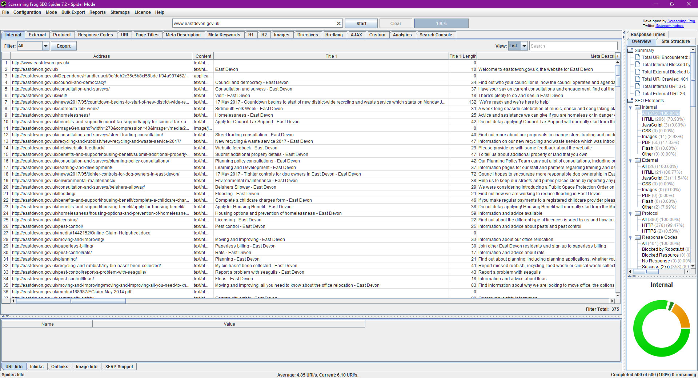Image resolution: width=698 pixels, height=378 pixels.
Task: Click the Protocol folder icon in overview tree
Action: 638,213
